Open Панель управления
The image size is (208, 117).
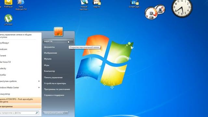coord(58,77)
